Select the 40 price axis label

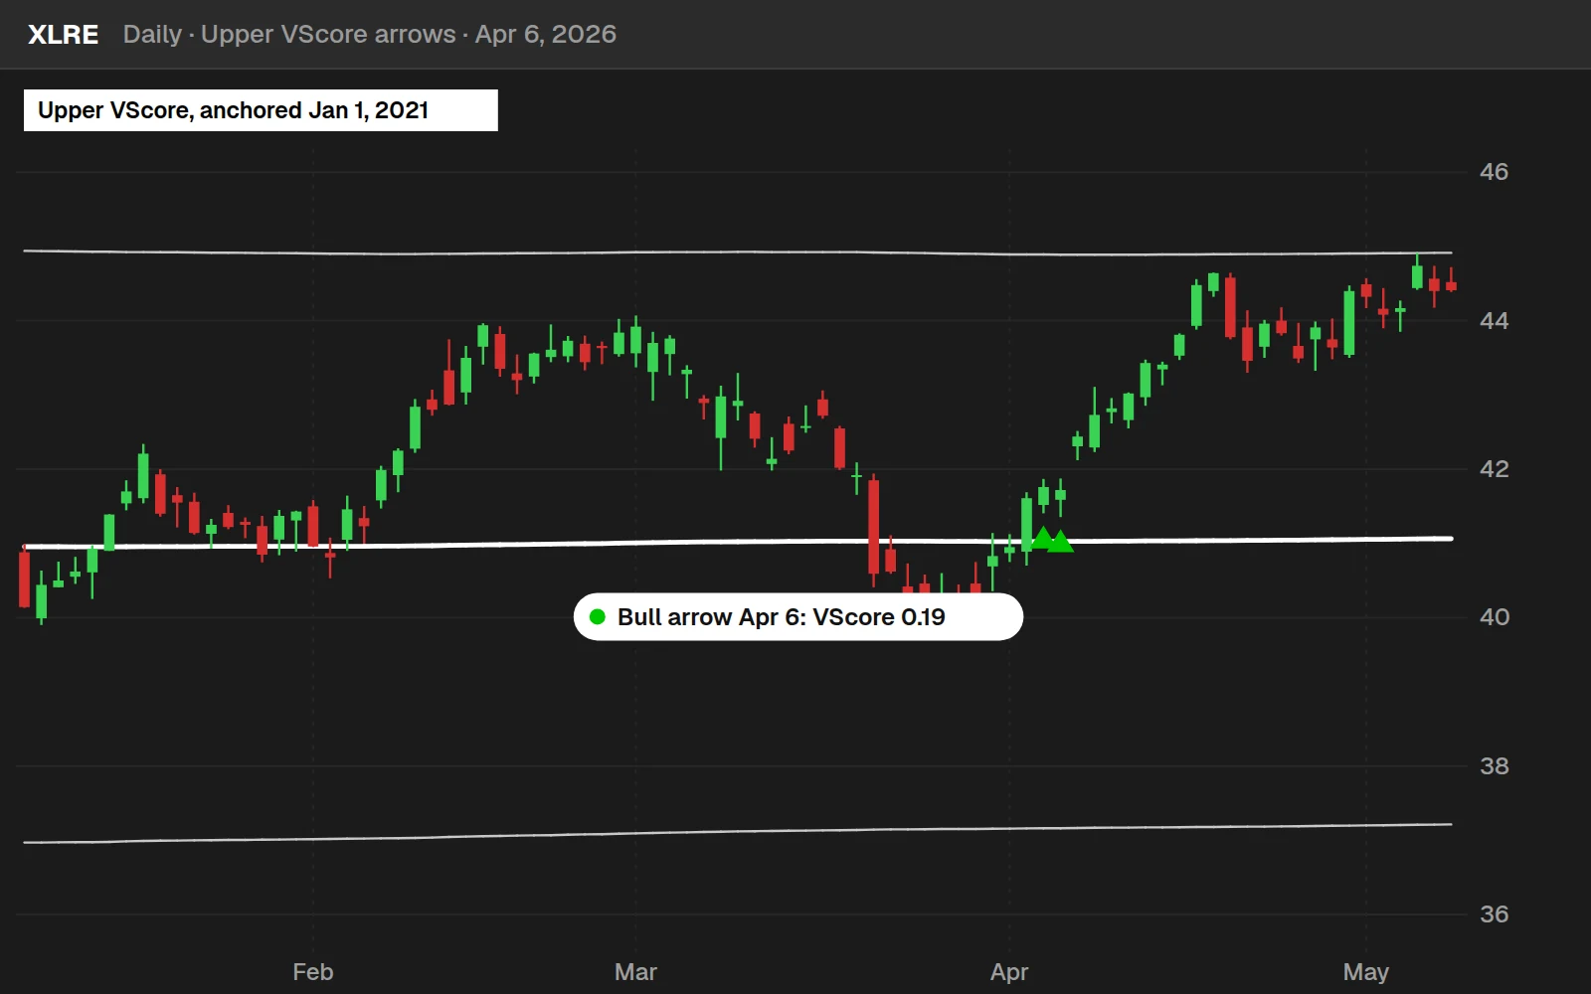click(1494, 617)
